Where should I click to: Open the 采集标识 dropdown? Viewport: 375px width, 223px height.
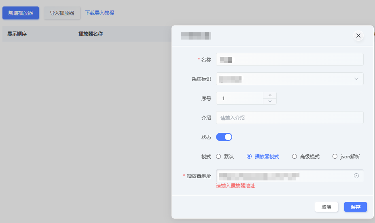[x=290, y=79]
